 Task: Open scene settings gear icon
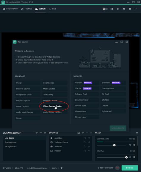pyautogui.click(x=45, y=133)
